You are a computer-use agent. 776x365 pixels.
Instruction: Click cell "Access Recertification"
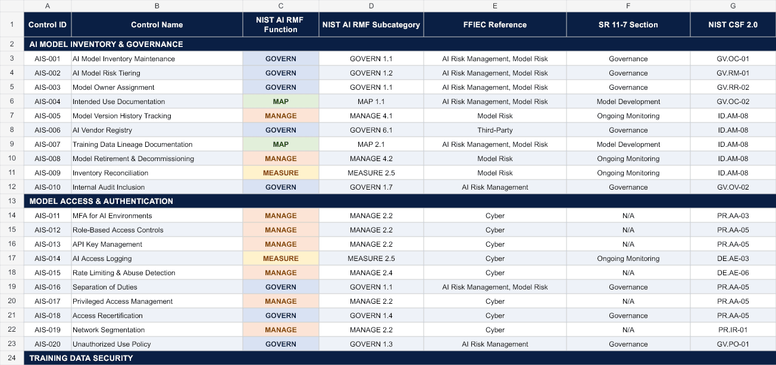(157, 315)
